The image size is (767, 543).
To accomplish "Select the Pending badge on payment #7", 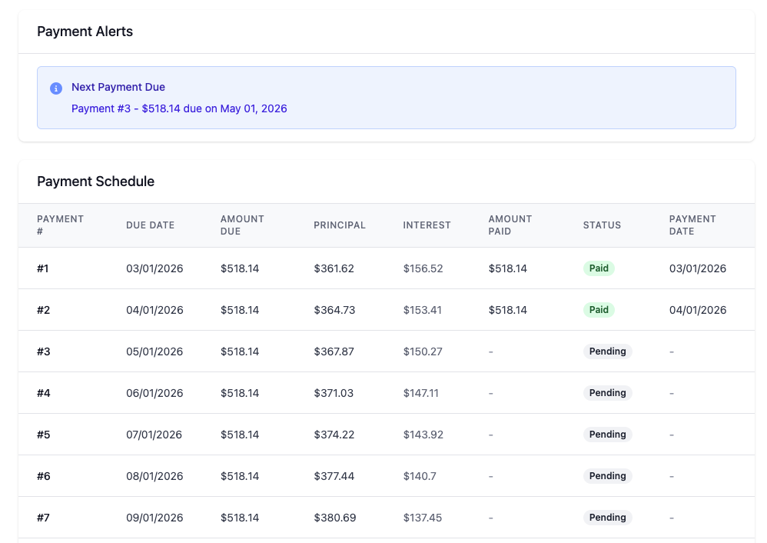I will click(607, 518).
